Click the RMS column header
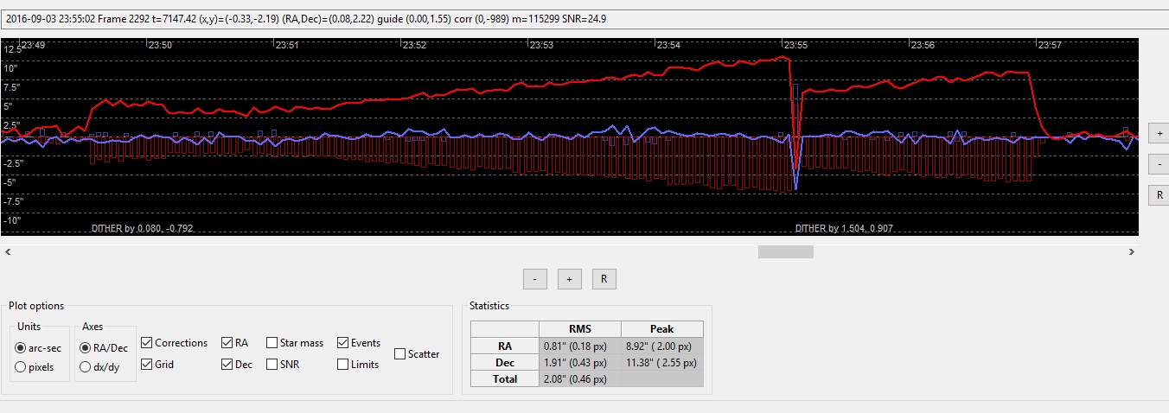Image resolution: width=1169 pixels, height=413 pixels. tap(579, 328)
